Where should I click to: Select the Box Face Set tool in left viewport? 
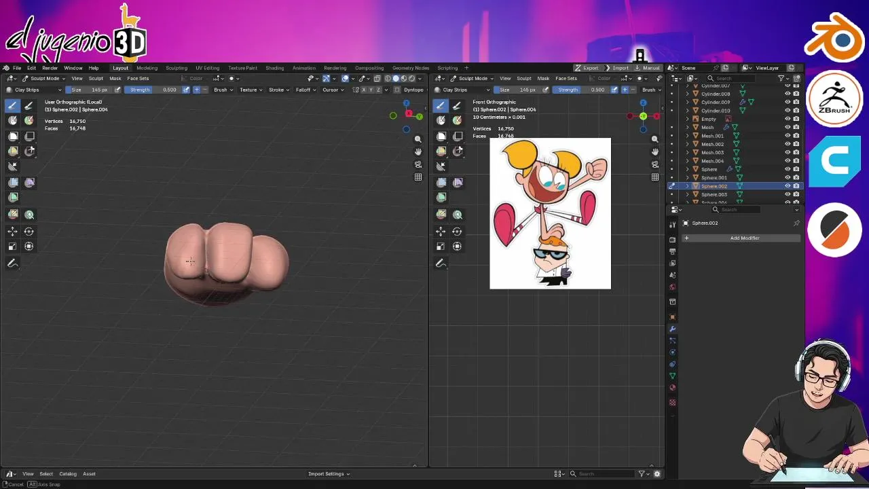(x=13, y=151)
